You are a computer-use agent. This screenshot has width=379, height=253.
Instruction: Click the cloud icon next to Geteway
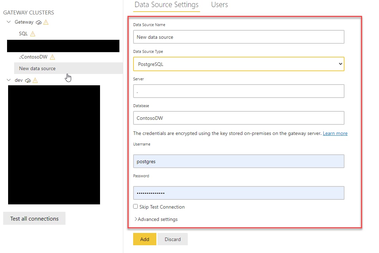pos(39,23)
